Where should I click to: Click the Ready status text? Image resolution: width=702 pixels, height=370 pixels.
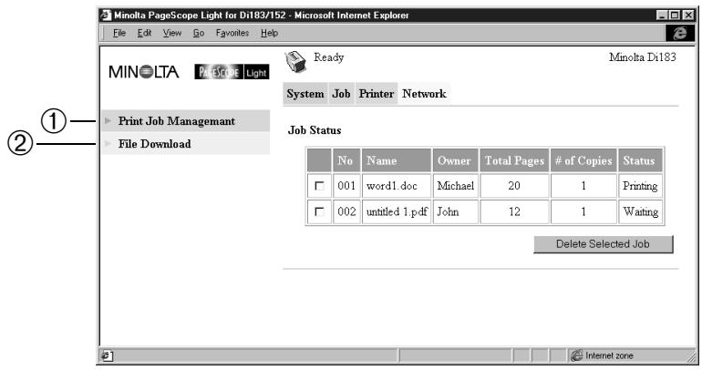click(328, 57)
